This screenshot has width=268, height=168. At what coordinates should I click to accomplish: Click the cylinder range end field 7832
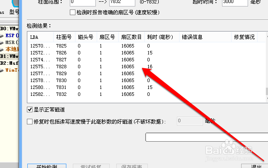122,3
